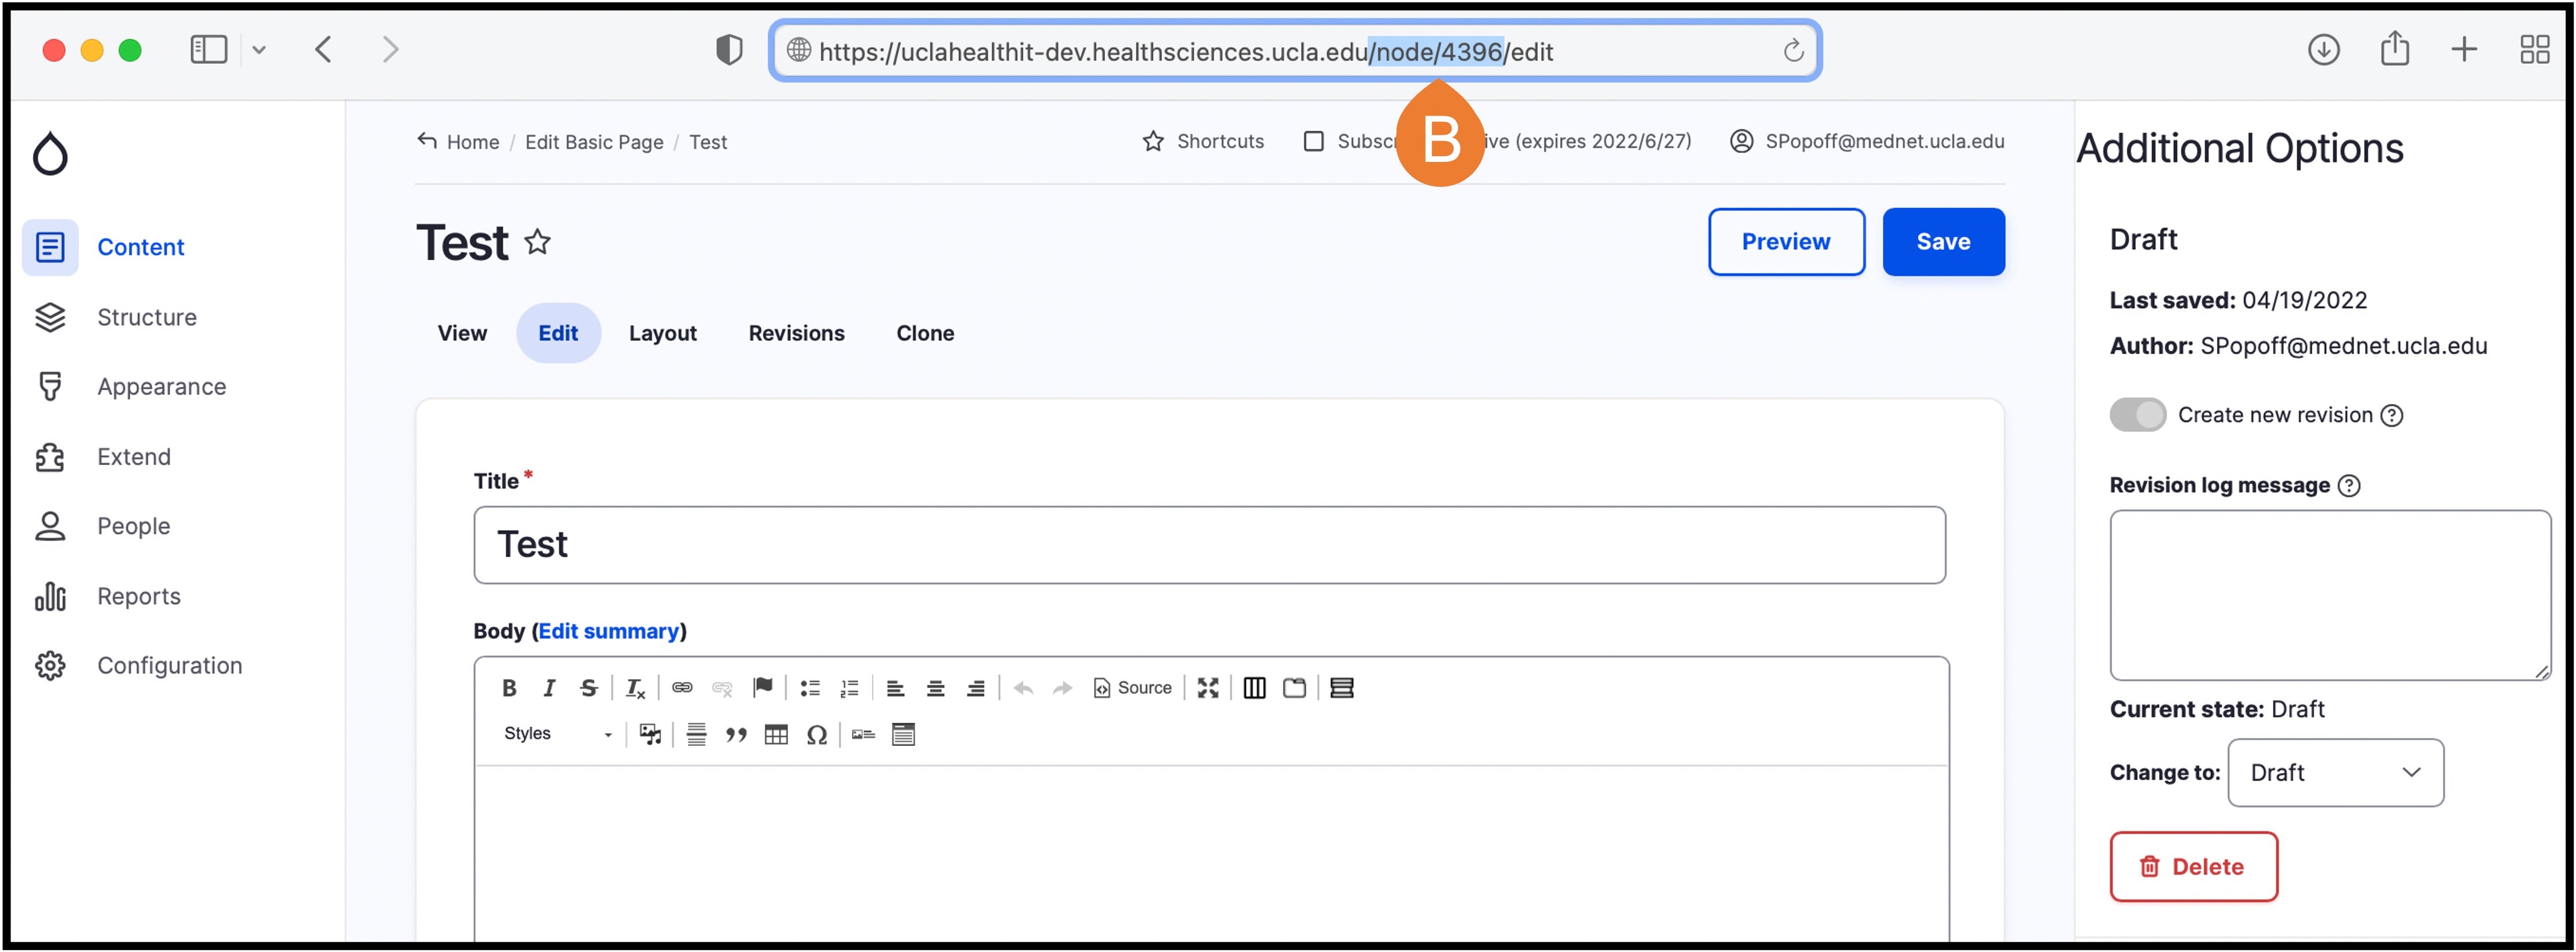The width and height of the screenshot is (2576, 952).
Task: Maximize the editor with fullscreen icon
Action: [1208, 688]
